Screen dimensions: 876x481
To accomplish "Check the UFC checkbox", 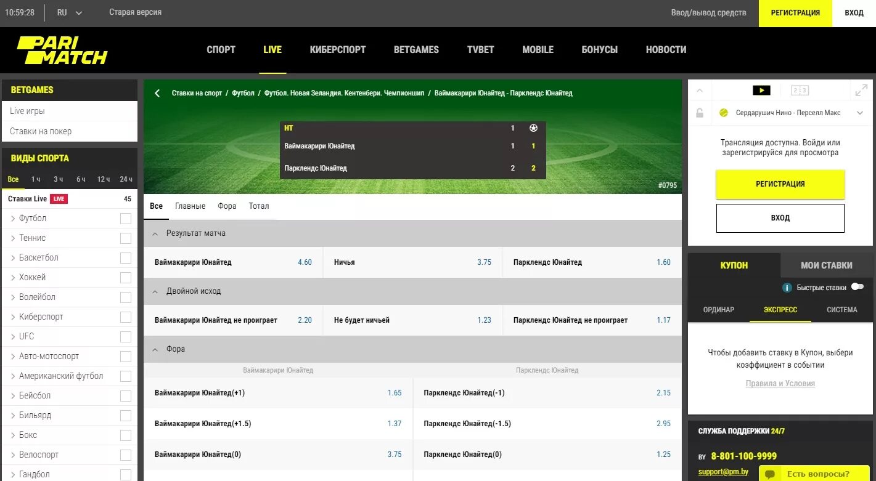I will coord(126,337).
